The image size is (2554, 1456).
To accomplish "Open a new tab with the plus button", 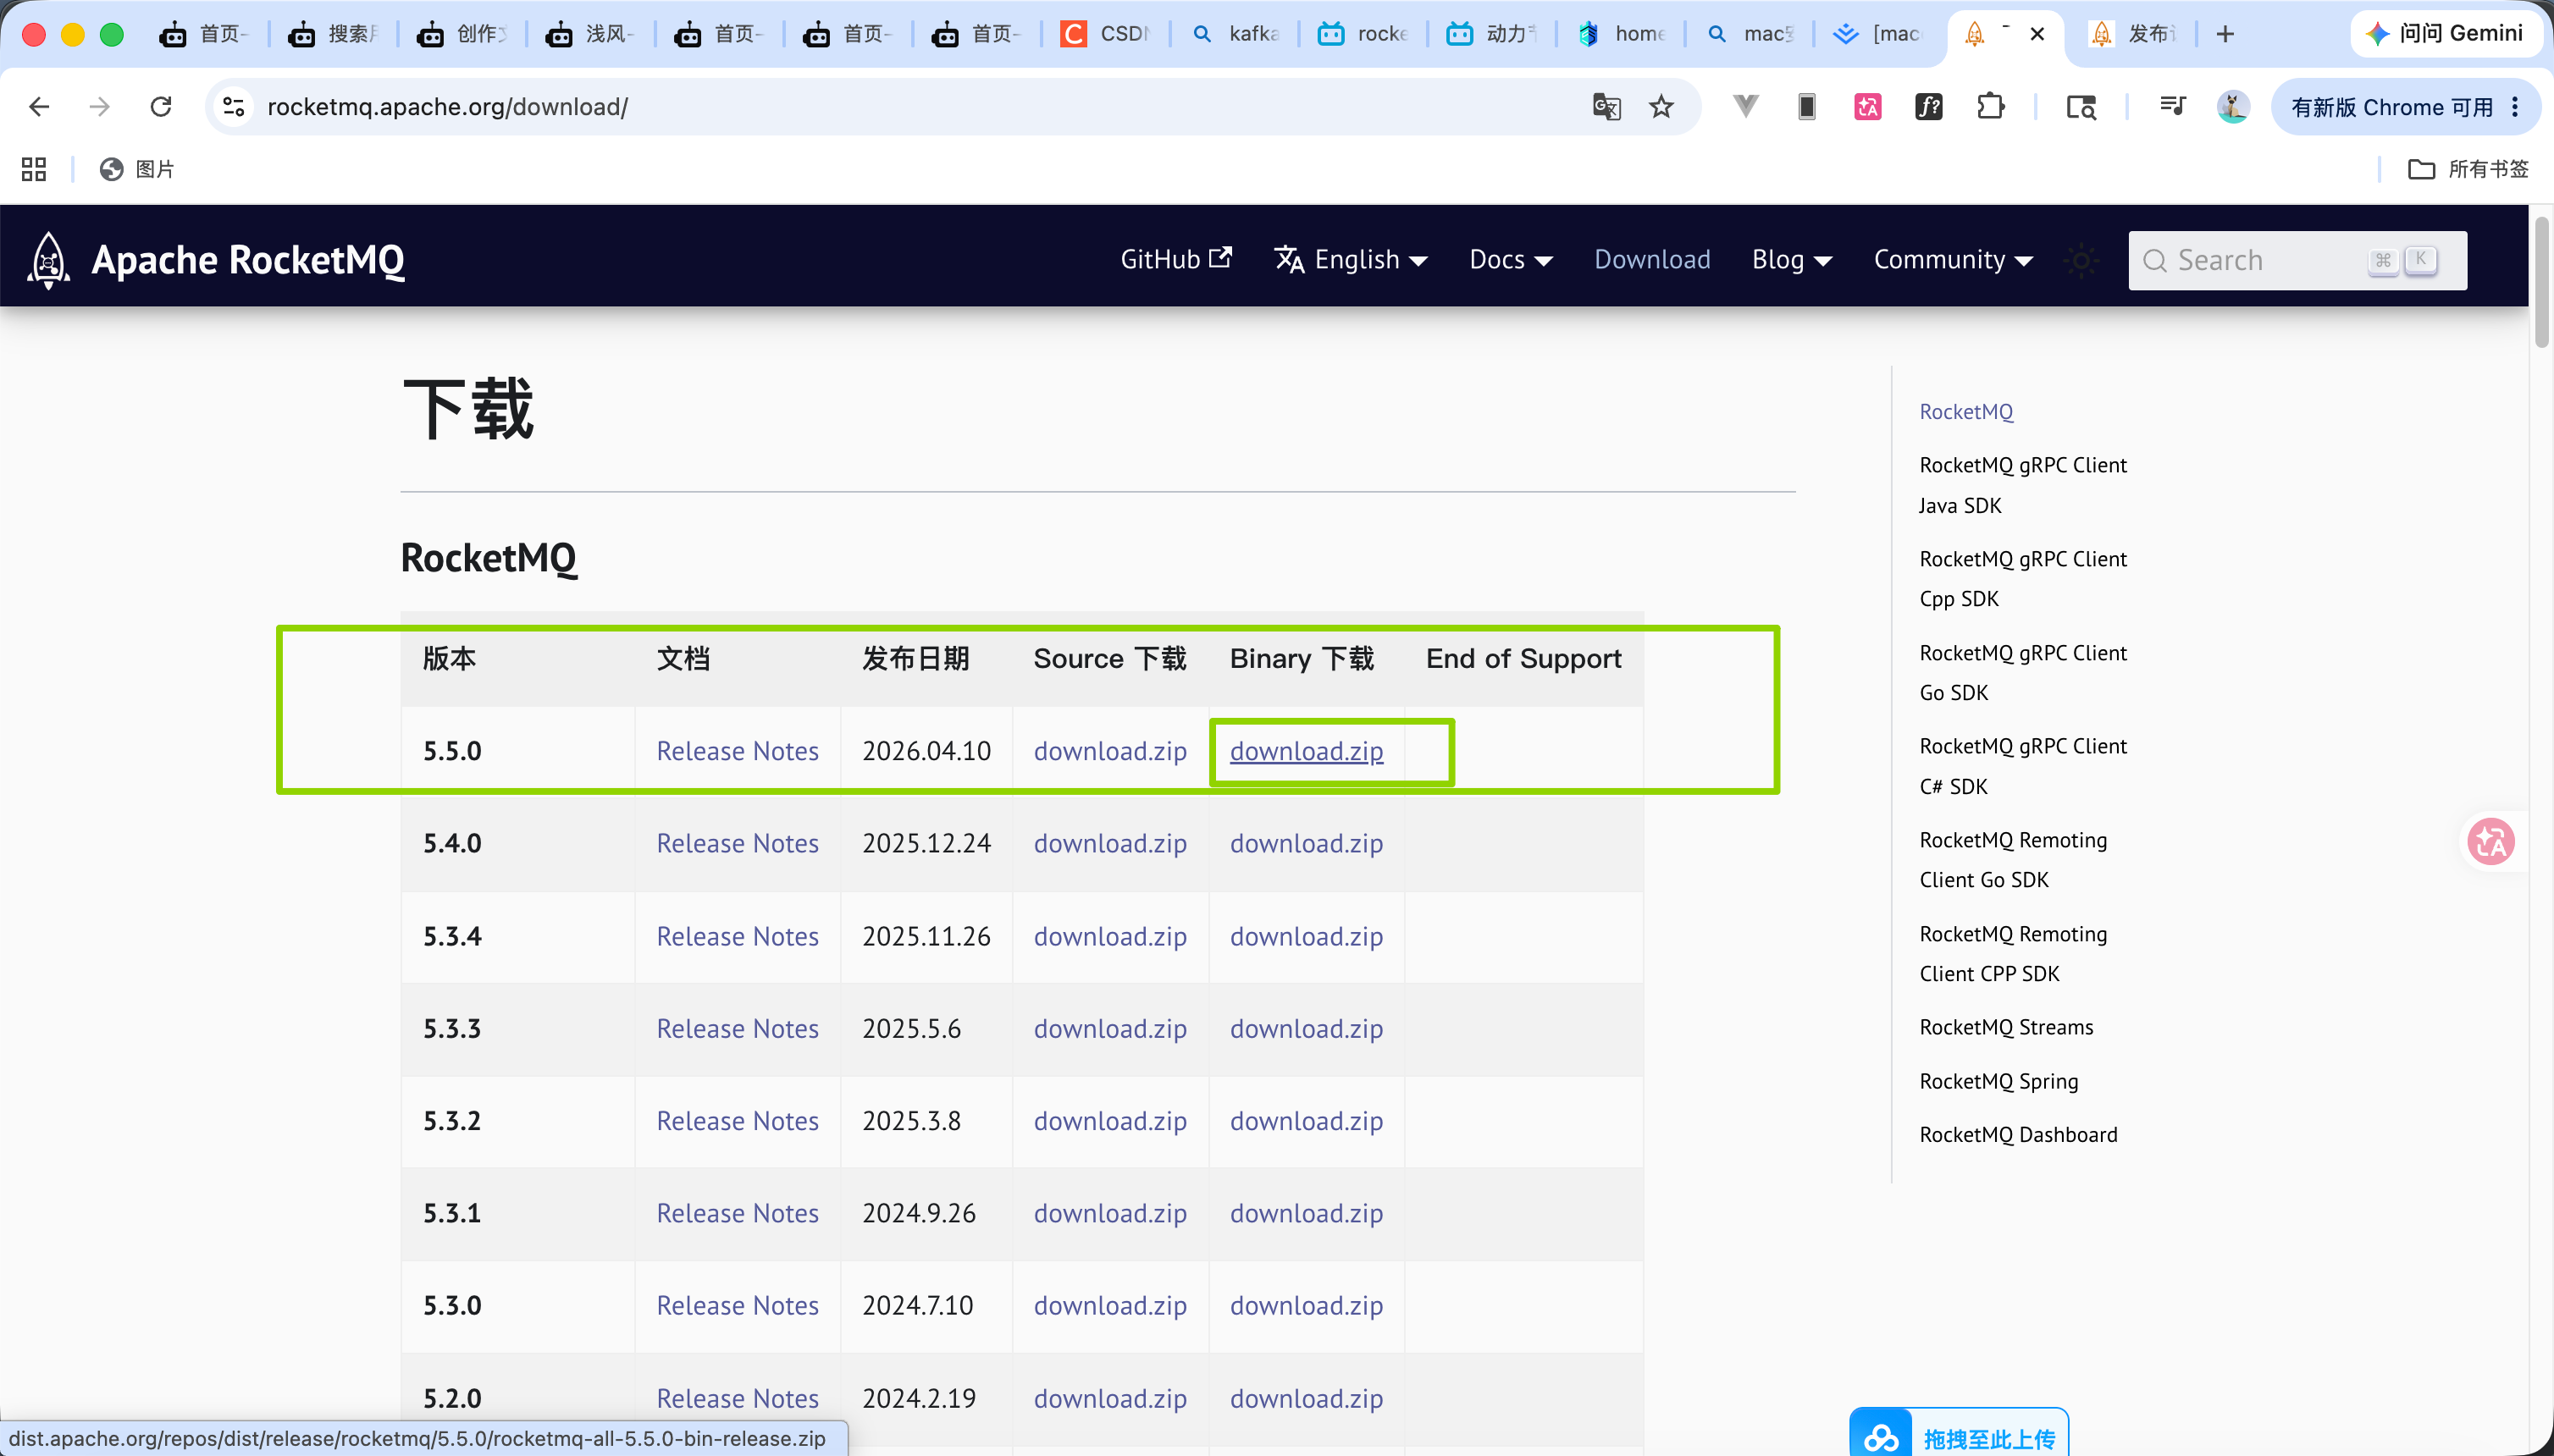I will (2225, 34).
